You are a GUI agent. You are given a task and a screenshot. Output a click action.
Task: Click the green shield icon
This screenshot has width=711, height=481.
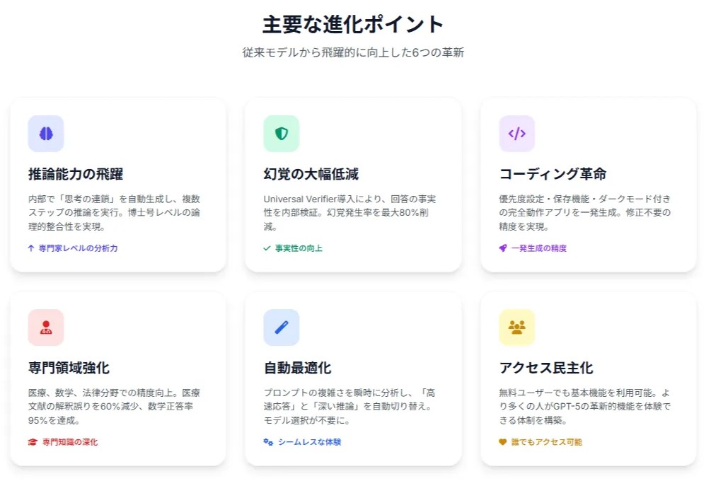282,134
